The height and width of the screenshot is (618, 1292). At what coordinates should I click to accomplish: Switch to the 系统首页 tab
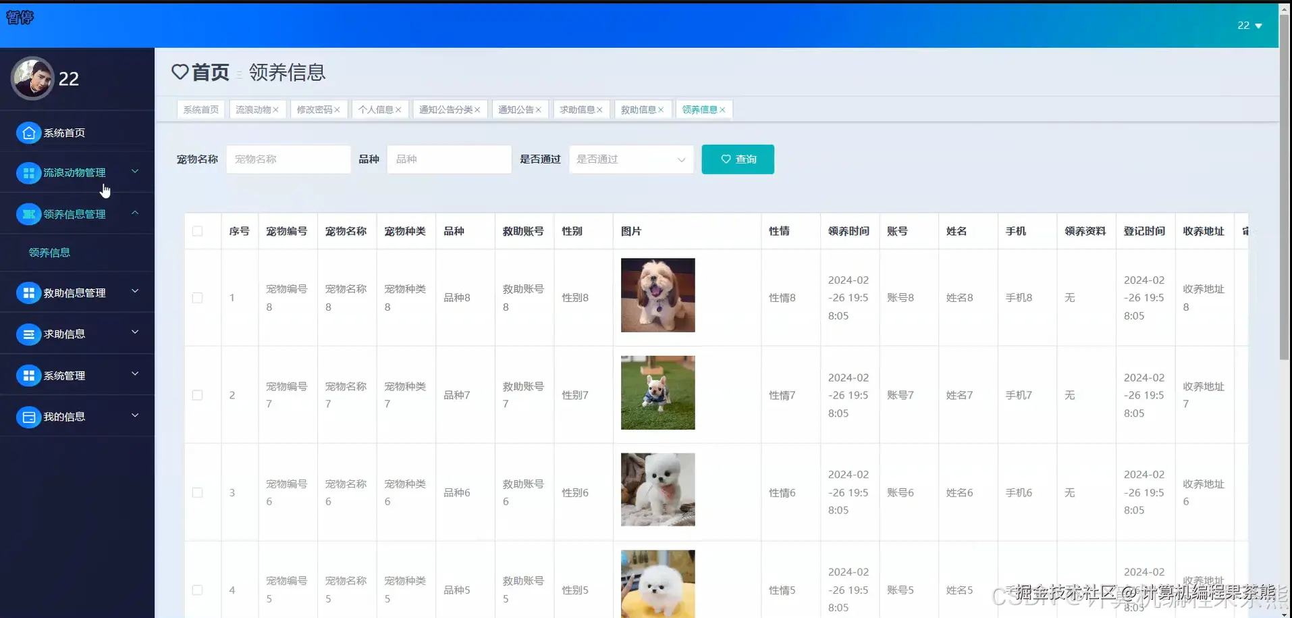200,109
